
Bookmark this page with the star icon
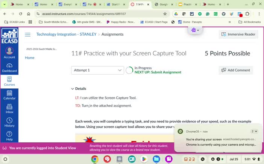click(x=165, y=14)
